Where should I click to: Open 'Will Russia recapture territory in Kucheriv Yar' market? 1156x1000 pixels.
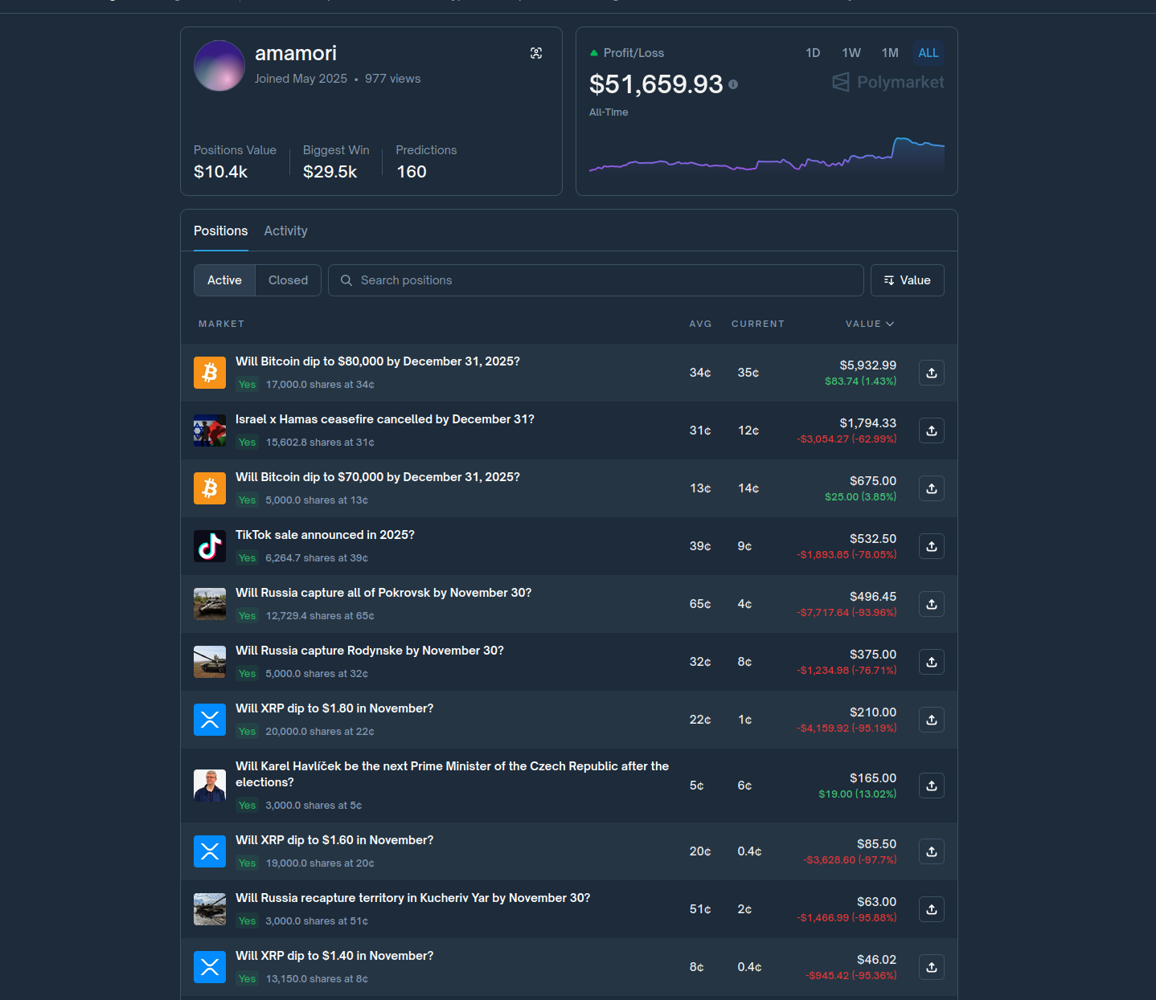[413, 898]
